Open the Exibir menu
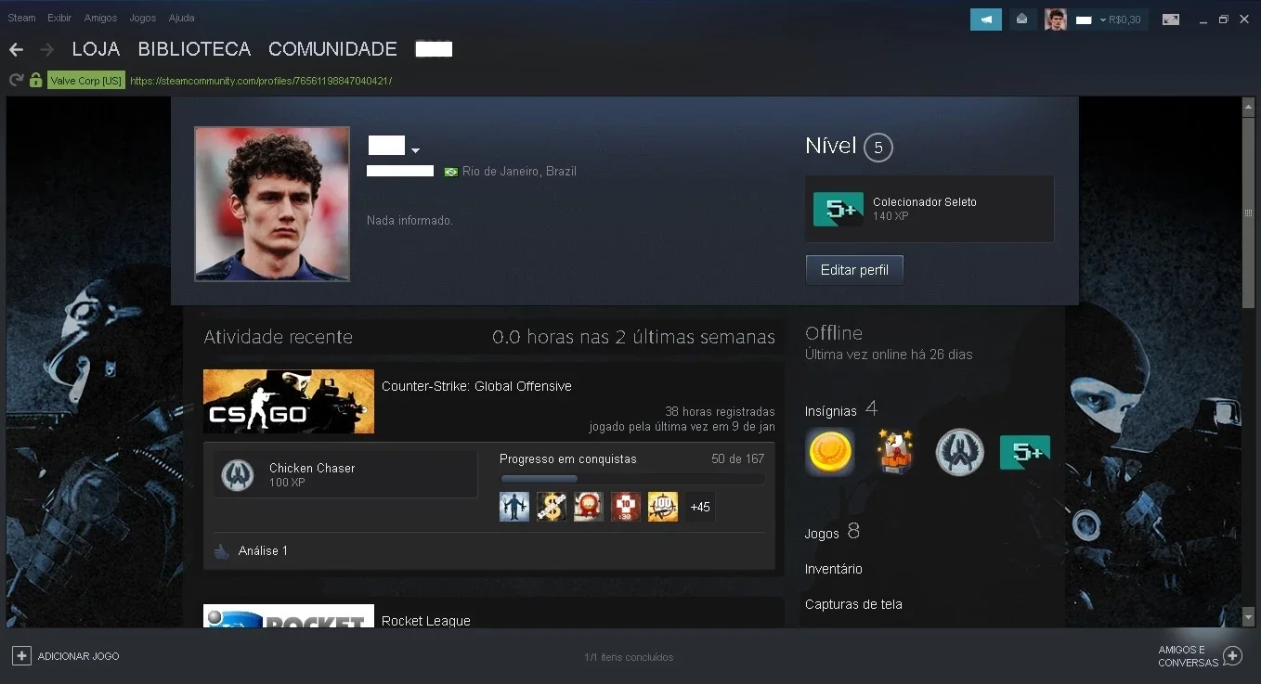Image resolution: width=1261 pixels, height=684 pixels. pyautogui.click(x=59, y=18)
